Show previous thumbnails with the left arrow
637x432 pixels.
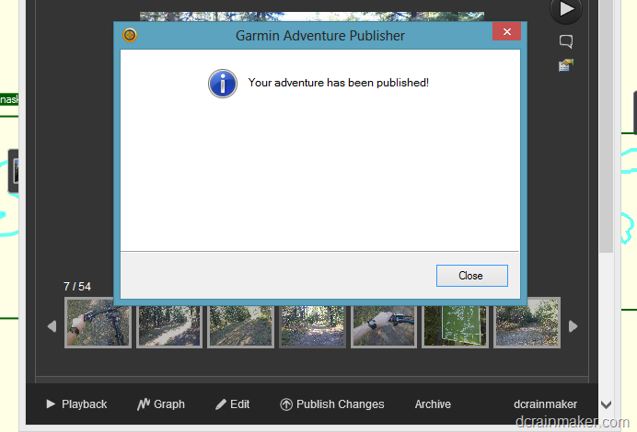[x=52, y=326]
